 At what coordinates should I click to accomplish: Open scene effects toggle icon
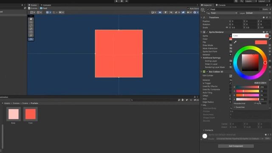coord(176,12)
